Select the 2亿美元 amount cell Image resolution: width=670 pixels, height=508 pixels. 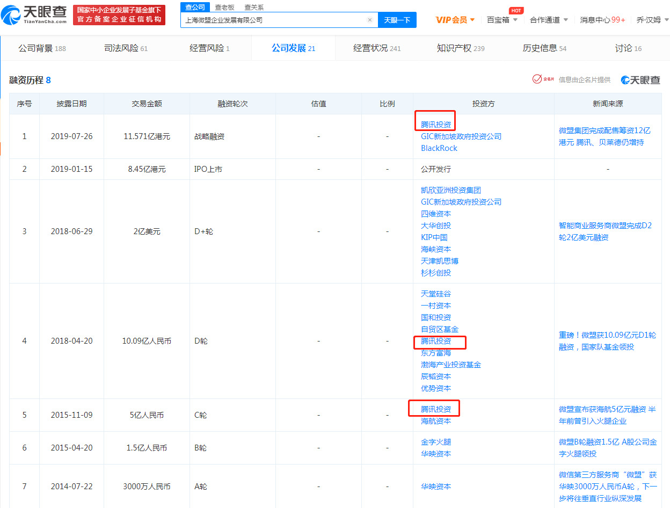pyautogui.click(x=147, y=231)
